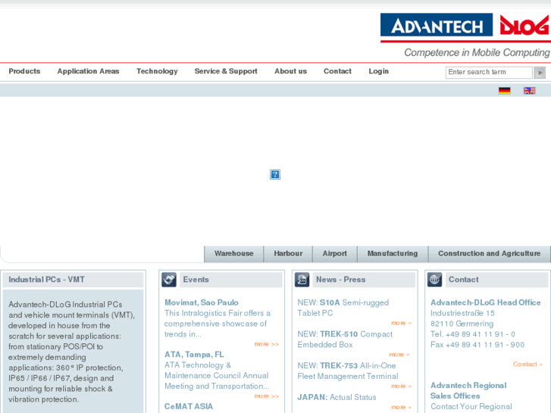Open Advantech-DLoG Head Office link
The height and width of the screenshot is (413, 551).
click(x=485, y=302)
